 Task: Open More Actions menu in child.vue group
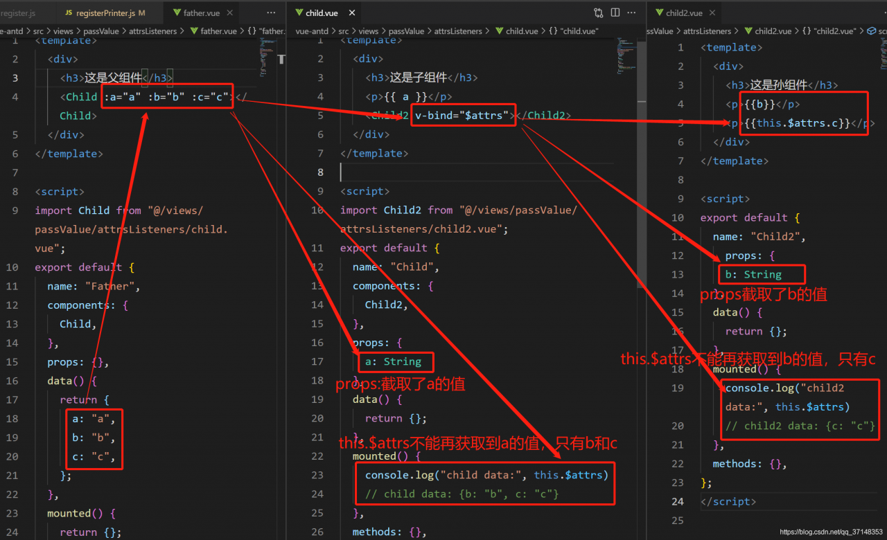point(633,12)
